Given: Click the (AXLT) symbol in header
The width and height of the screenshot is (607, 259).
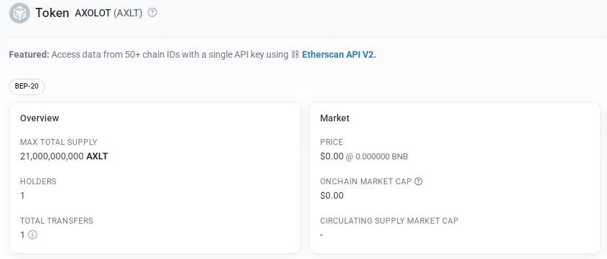Looking at the screenshot, I should tap(128, 12).
